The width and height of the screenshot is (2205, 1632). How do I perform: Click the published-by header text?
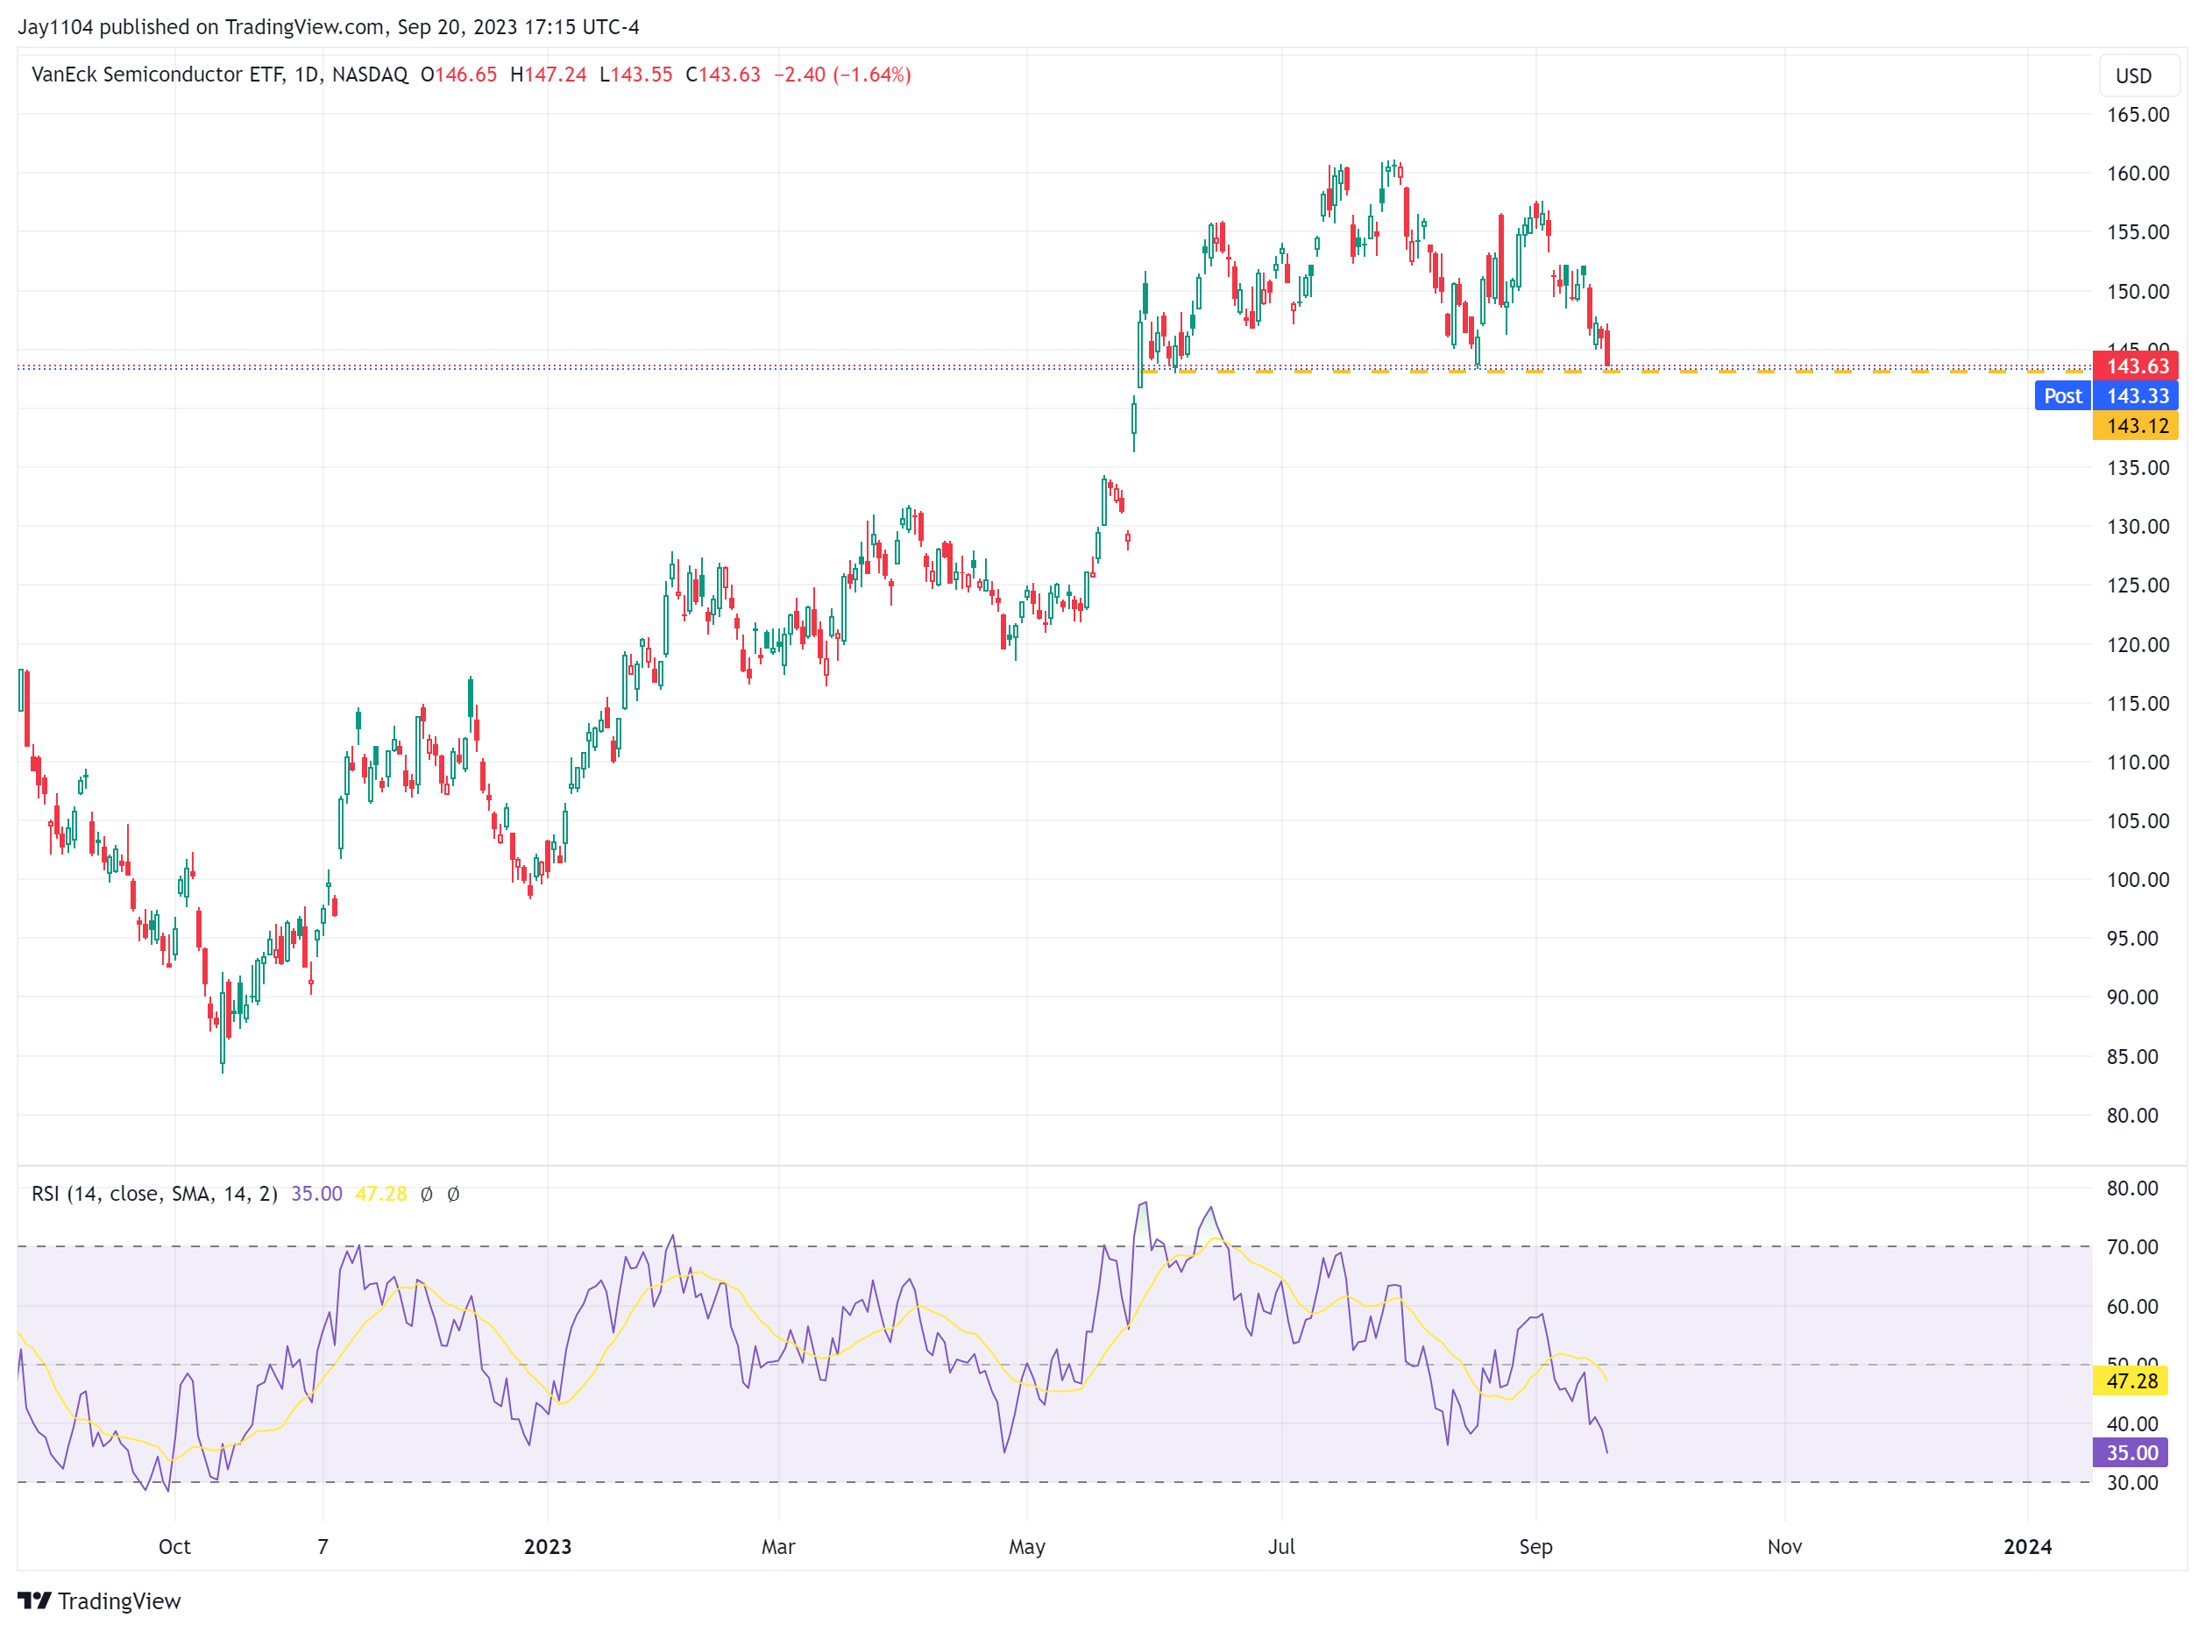[328, 26]
